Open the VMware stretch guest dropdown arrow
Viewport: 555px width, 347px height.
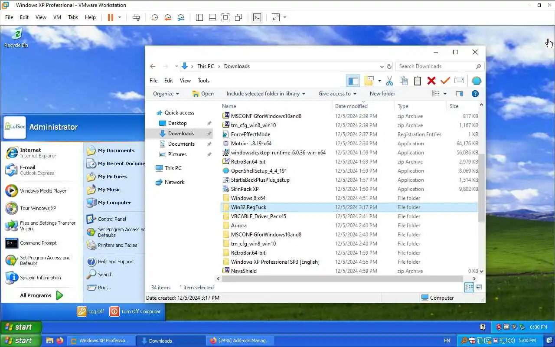click(285, 17)
